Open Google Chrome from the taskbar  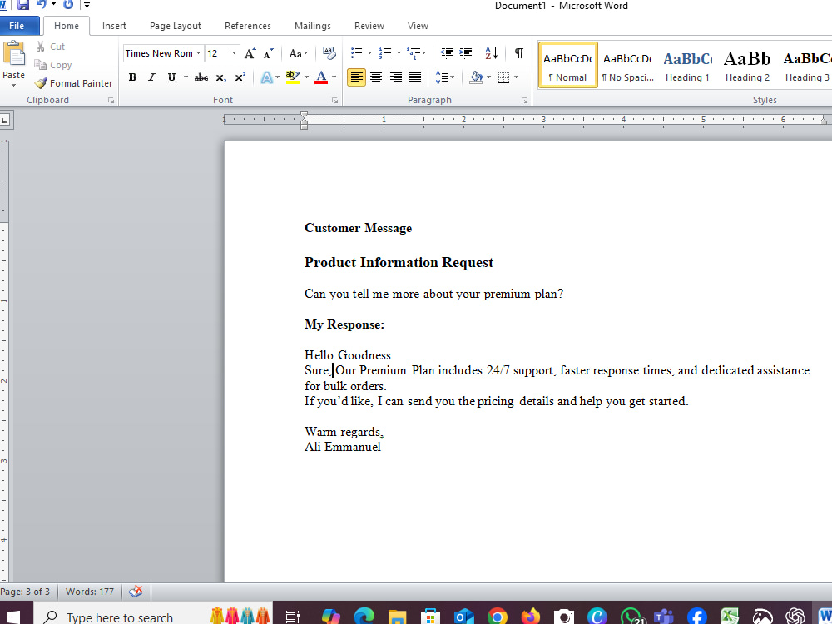498,617
